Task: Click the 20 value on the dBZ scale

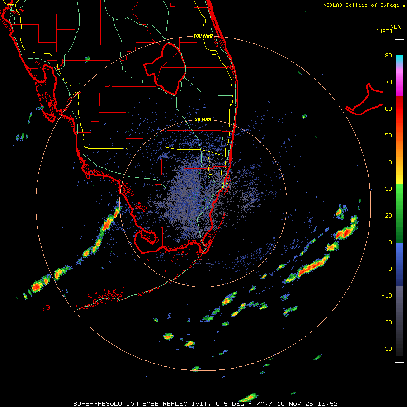Action: [x=388, y=216]
